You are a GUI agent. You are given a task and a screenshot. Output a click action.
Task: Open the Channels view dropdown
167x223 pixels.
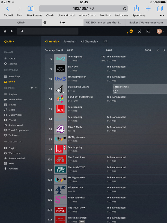[52, 42]
